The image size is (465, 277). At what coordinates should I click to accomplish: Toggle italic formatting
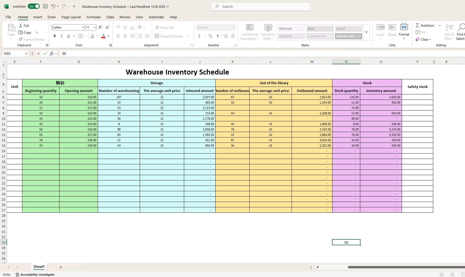tap(61, 36)
